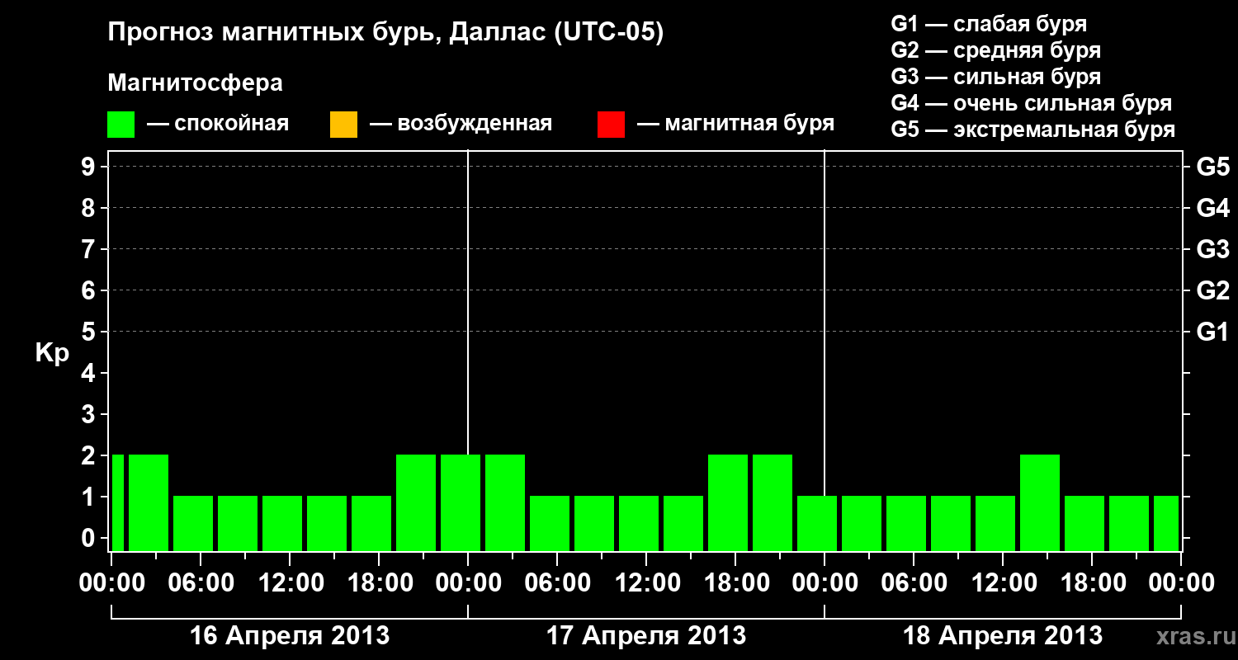The width and height of the screenshot is (1238, 660).
Task: Select the line 'G4 — очень сильная буря'
Action: (1032, 103)
